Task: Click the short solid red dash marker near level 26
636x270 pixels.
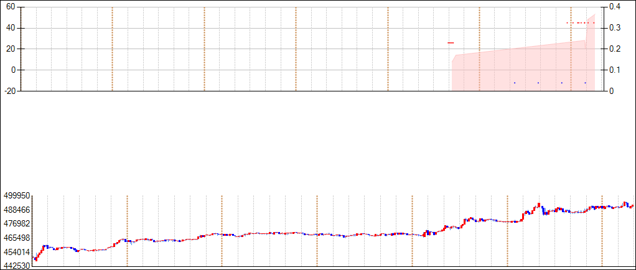Action: (x=451, y=42)
